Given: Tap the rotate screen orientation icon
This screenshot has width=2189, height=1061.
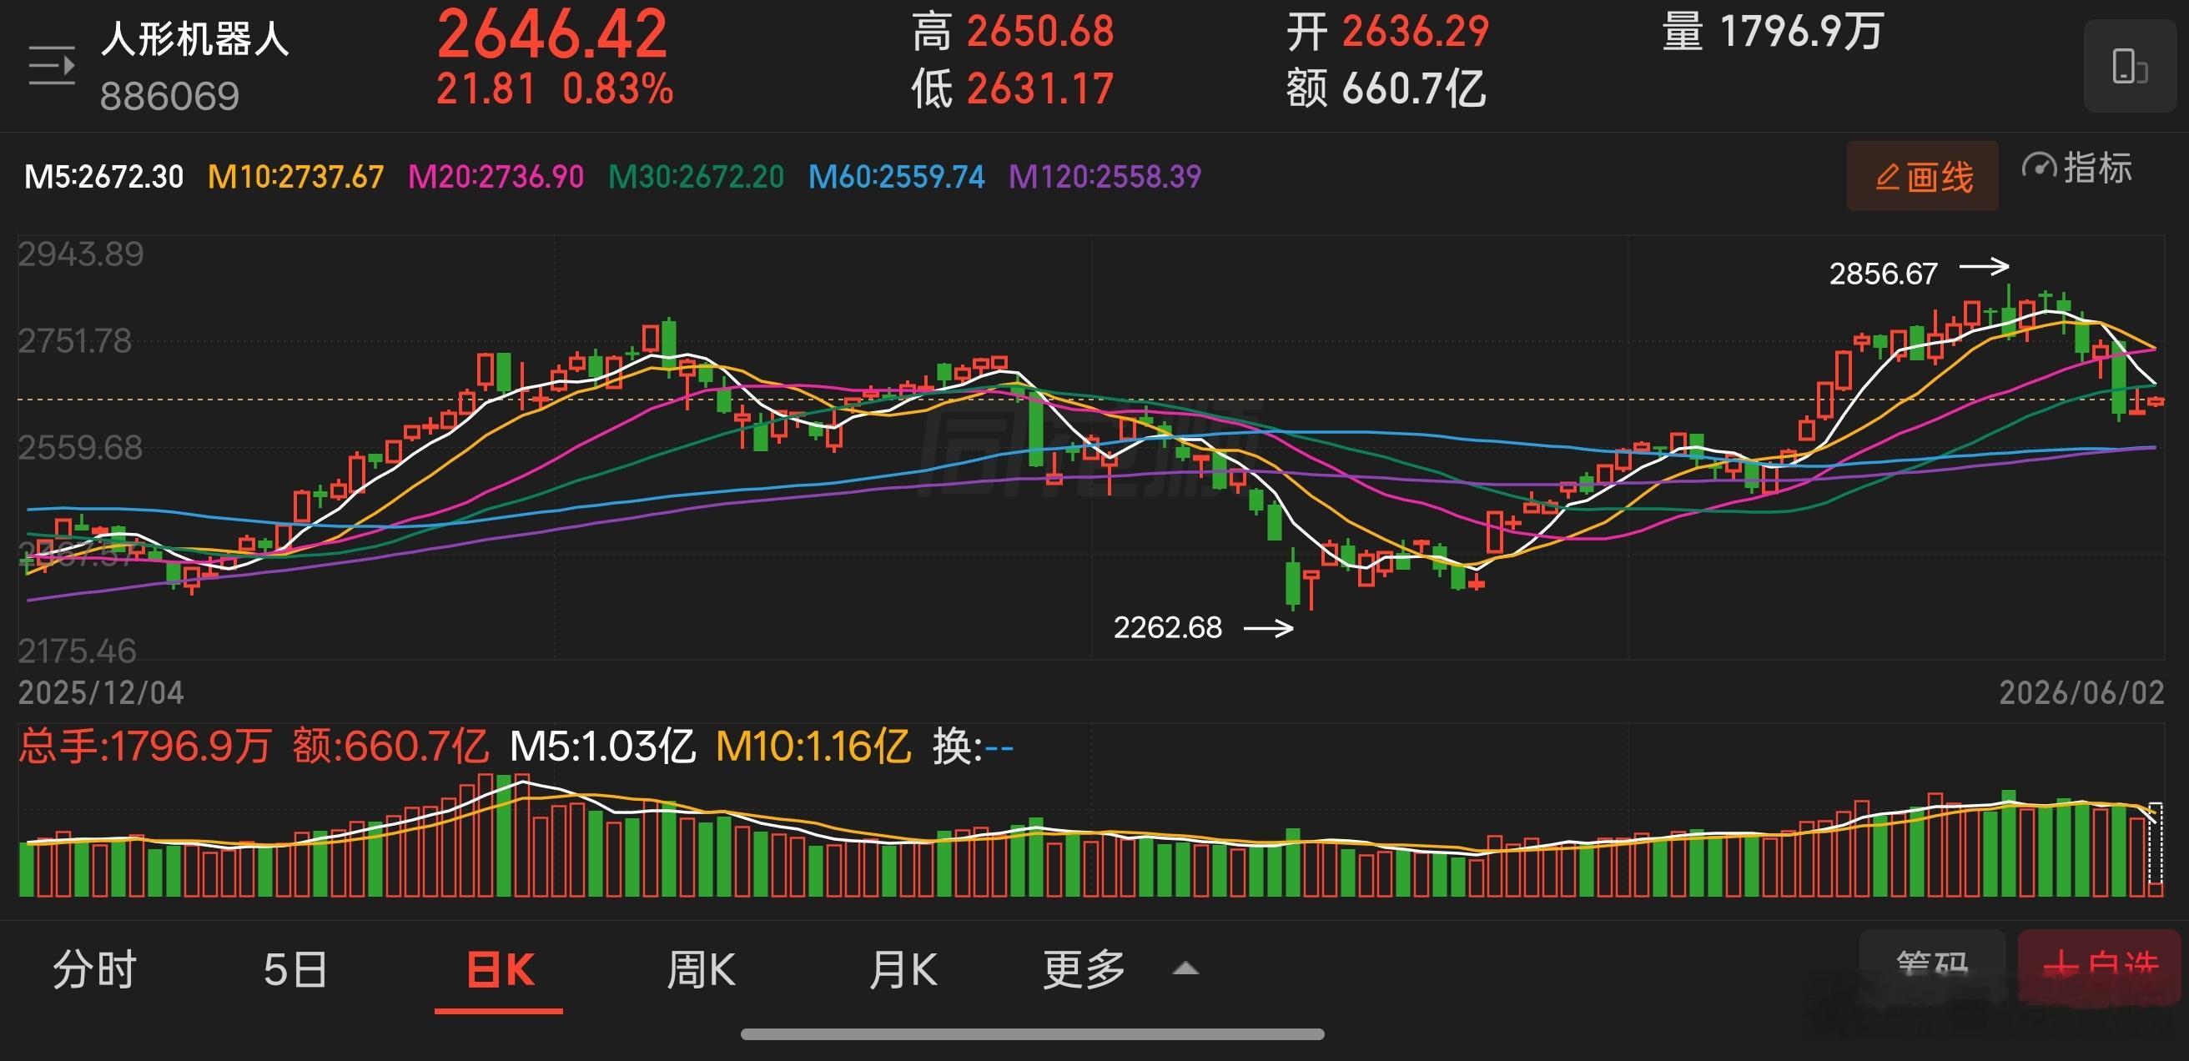Looking at the screenshot, I should point(2130,66).
